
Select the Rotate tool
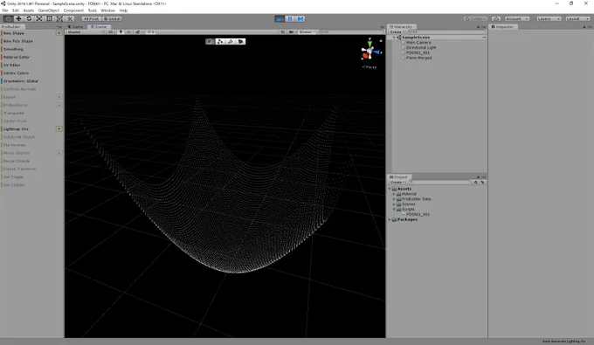29,18
